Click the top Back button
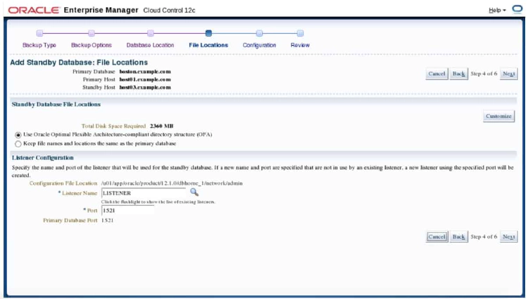The height and width of the screenshot is (299, 528). click(x=458, y=73)
